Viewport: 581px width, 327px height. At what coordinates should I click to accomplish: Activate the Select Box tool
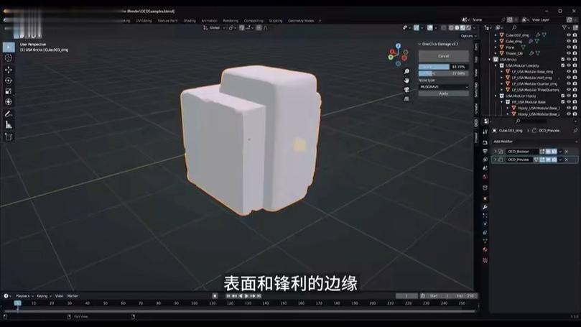pos(9,47)
